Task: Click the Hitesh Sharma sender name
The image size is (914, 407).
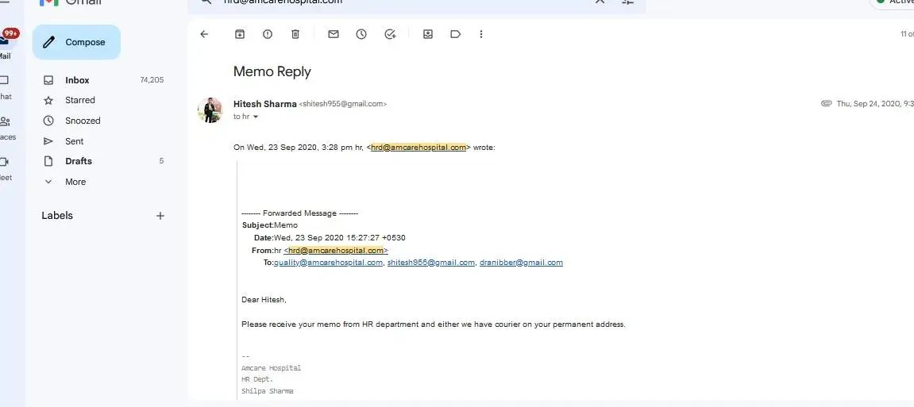Action: click(x=264, y=104)
